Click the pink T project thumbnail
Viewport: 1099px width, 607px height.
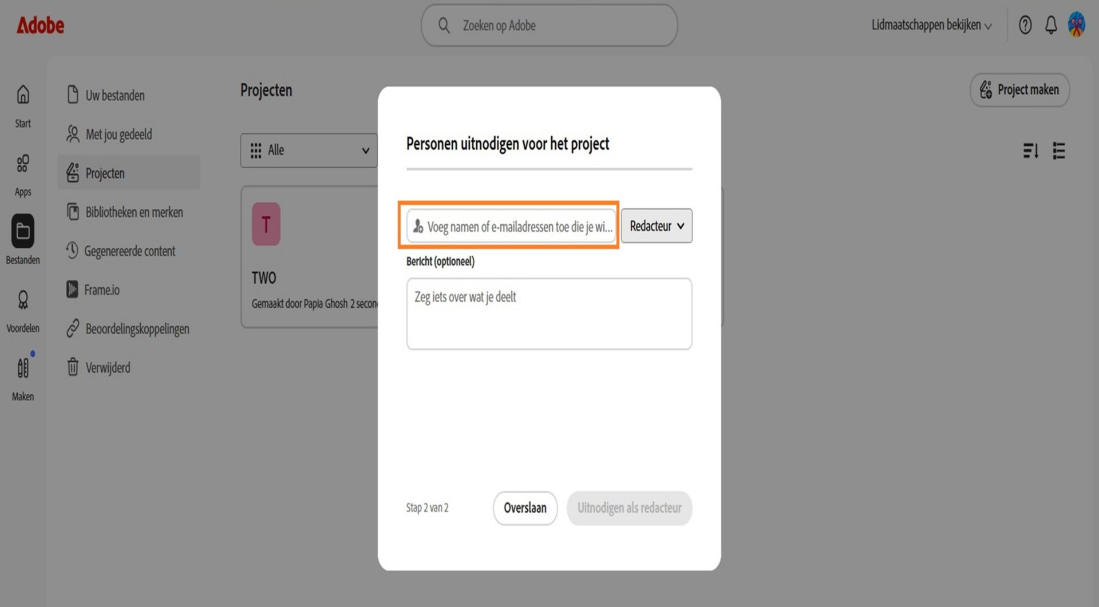(x=266, y=224)
